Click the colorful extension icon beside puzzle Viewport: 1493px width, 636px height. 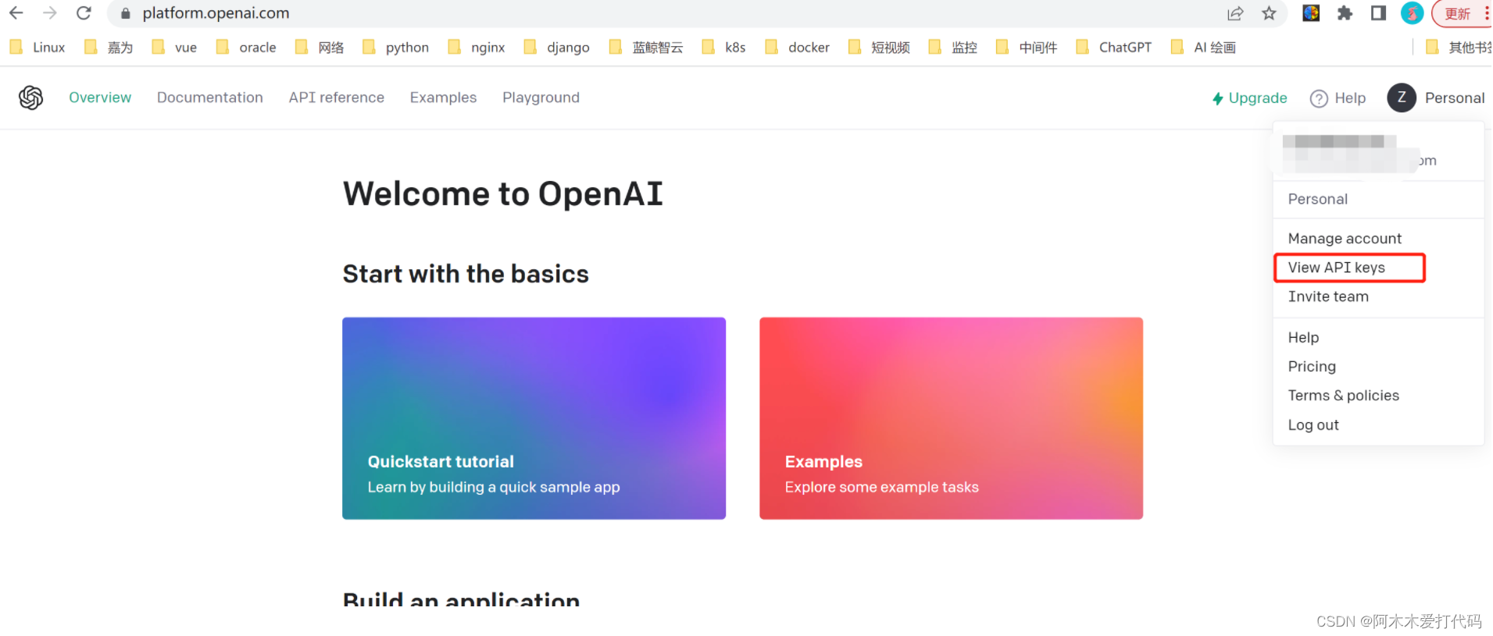(1311, 13)
